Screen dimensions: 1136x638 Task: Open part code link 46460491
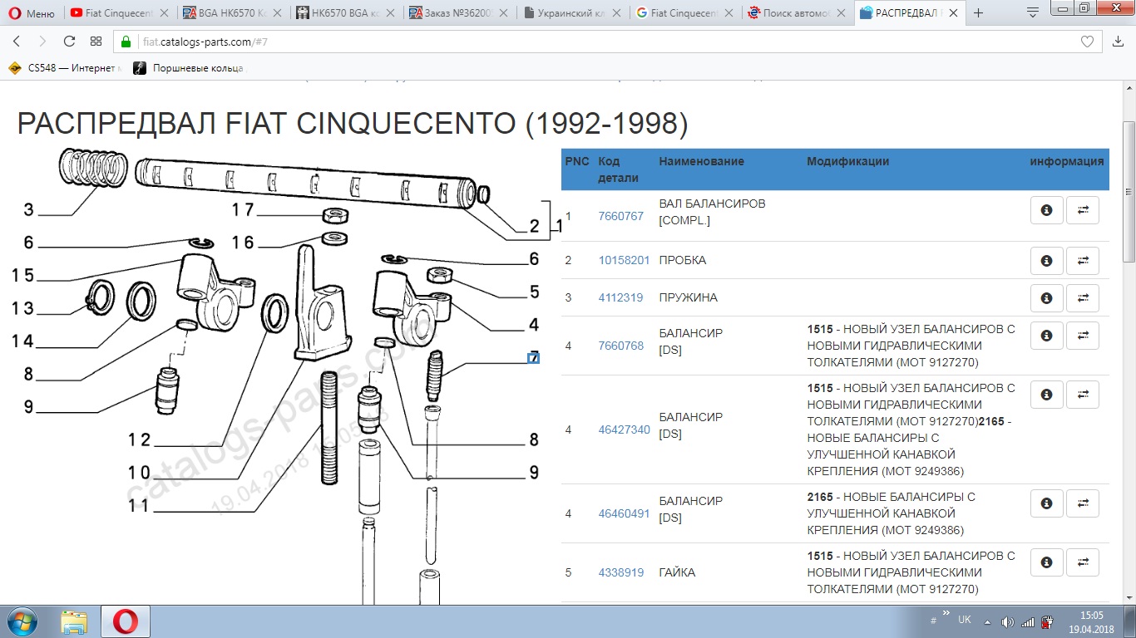coord(624,513)
